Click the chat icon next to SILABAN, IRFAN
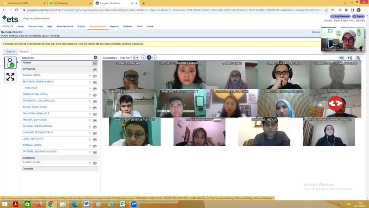The image size is (369, 208). (x=95, y=76)
